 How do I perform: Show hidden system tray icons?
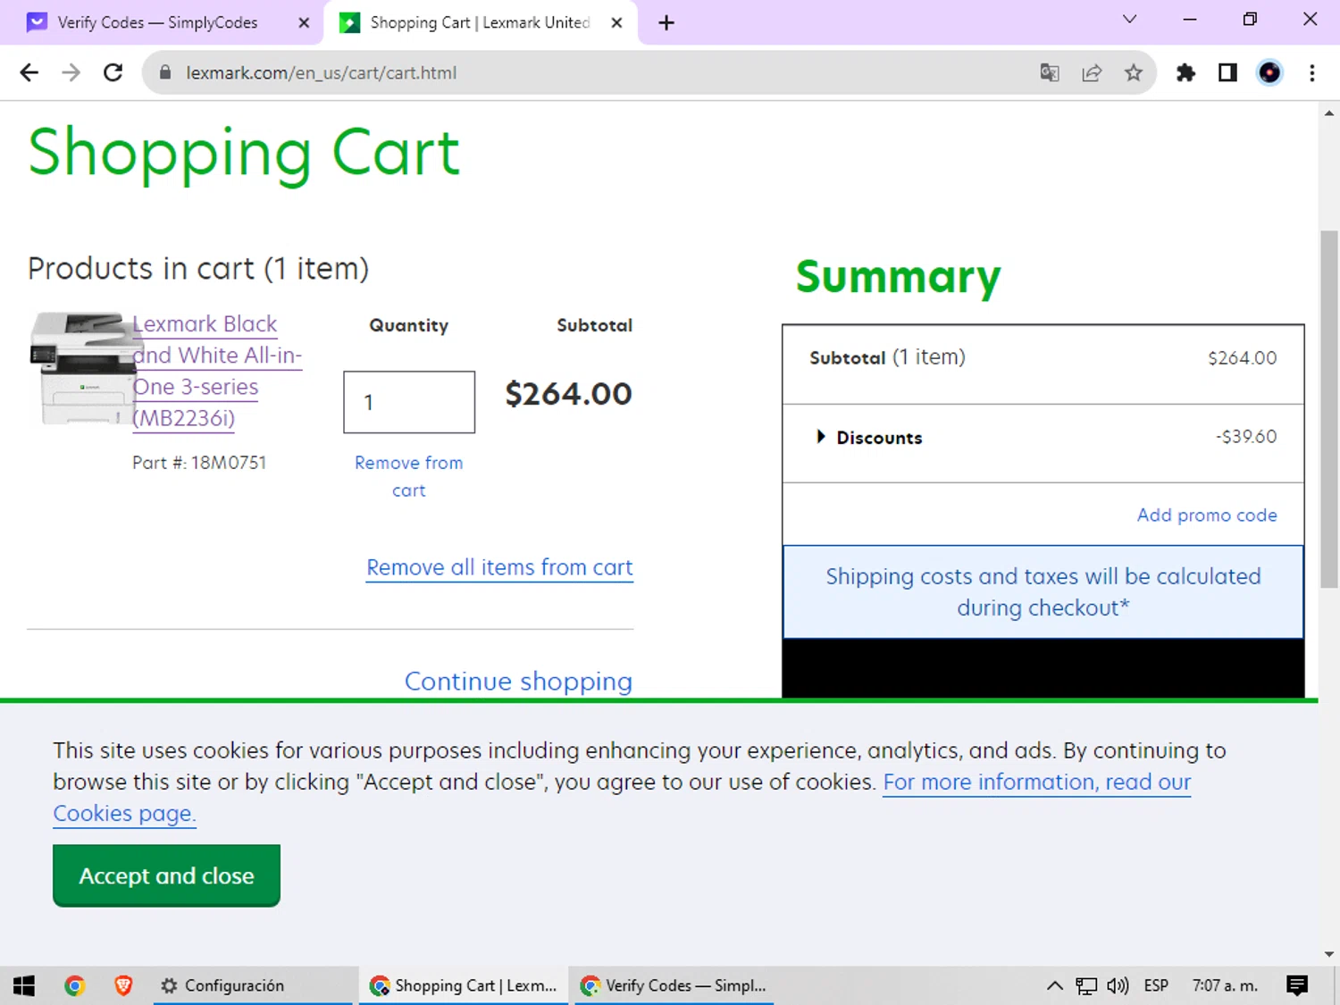click(1055, 985)
